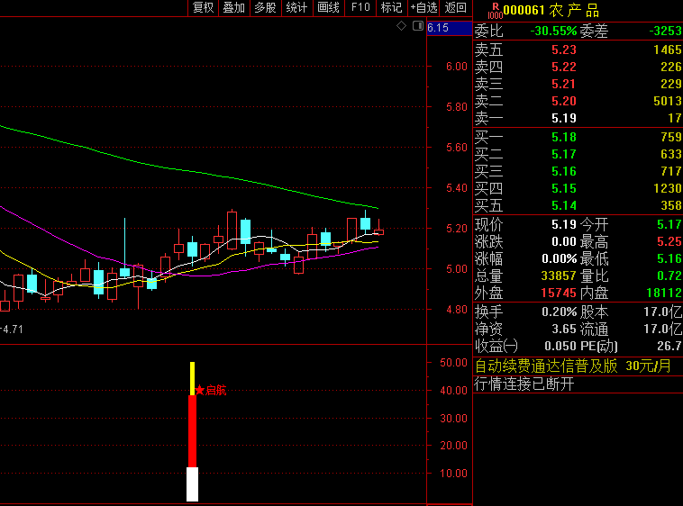Screen dimensions: 683x506
Task: Click 买四 volume 1230
Action: pos(668,188)
